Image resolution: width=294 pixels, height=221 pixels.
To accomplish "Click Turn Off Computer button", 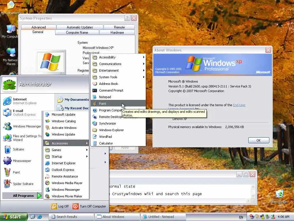I will (89, 206).
